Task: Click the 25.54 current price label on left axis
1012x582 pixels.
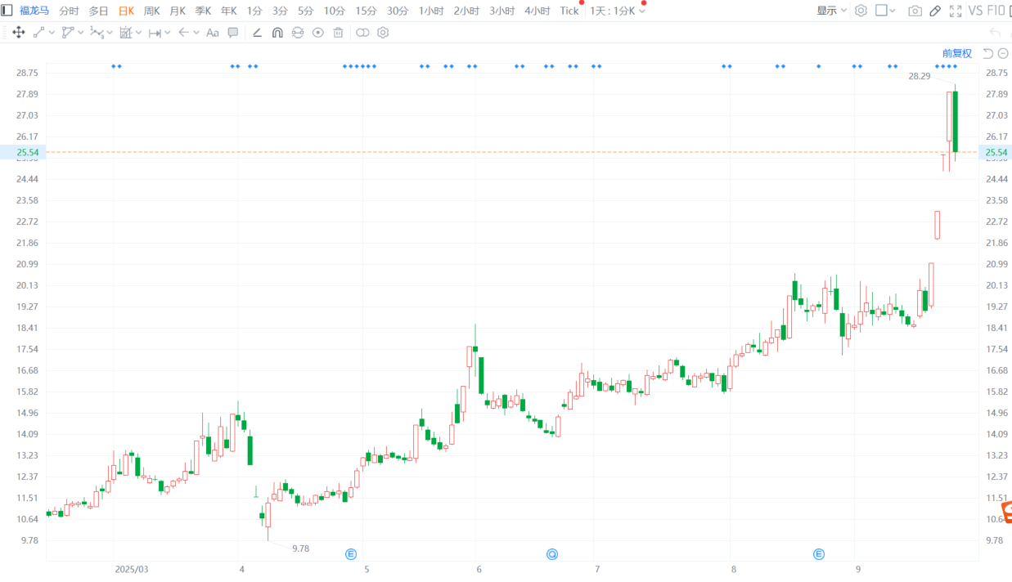Action: [23, 152]
